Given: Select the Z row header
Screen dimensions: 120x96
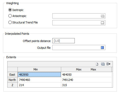Looking at the screenshot, I should 13,85.
